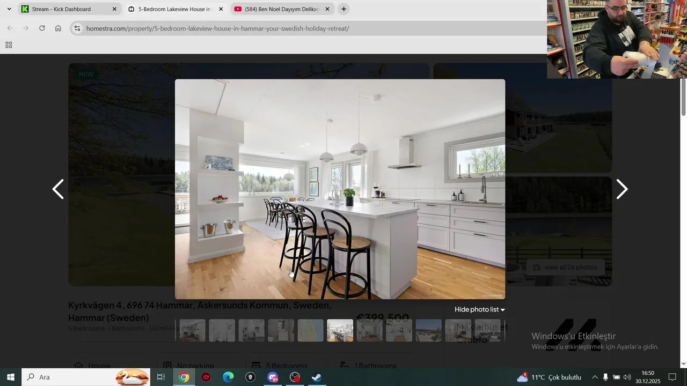
Task: Open the volume tray icon
Action: pyautogui.click(x=627, y=377)
